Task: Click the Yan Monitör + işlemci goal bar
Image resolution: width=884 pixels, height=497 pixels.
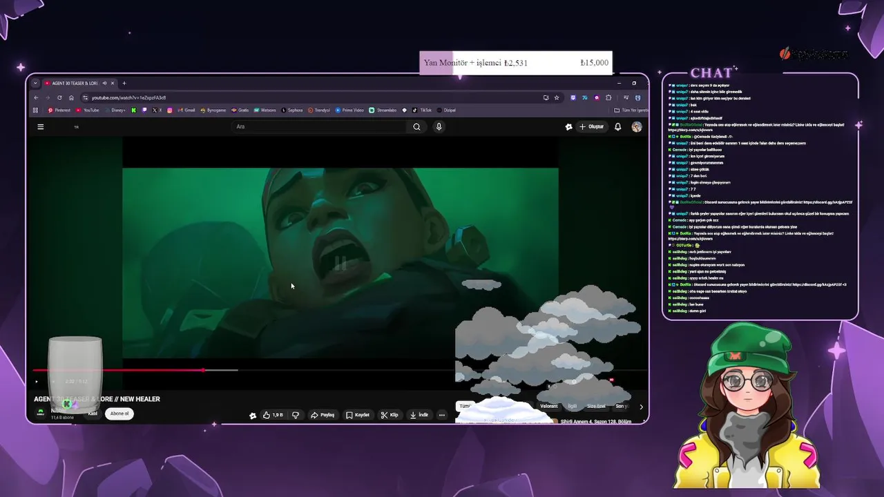Action: click(x=515, y=63)
